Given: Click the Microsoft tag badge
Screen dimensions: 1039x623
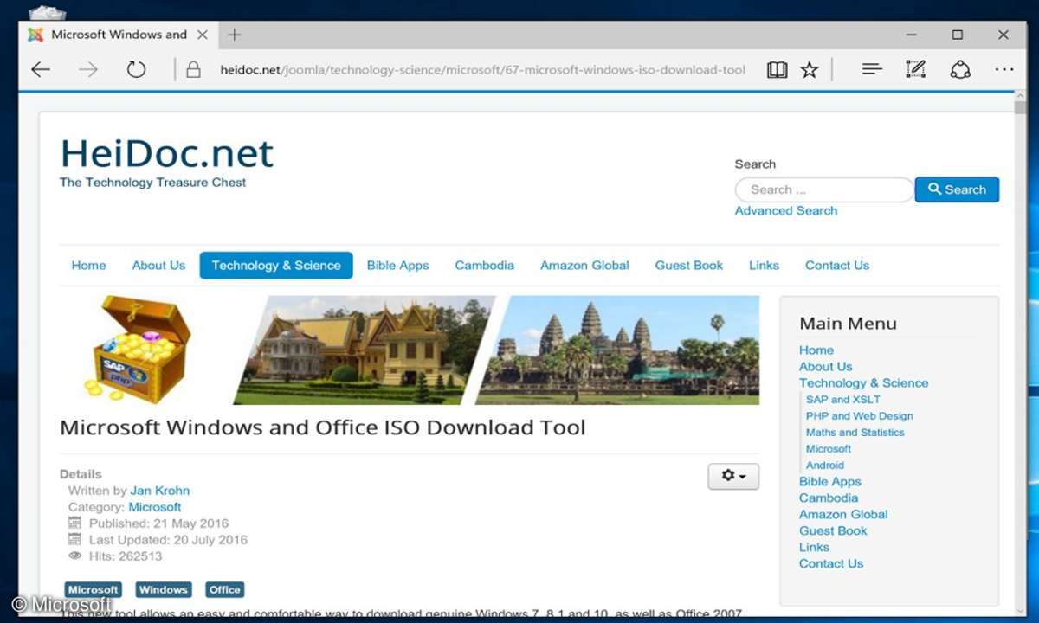Looking at the screenshot, I should pos(93,589).
